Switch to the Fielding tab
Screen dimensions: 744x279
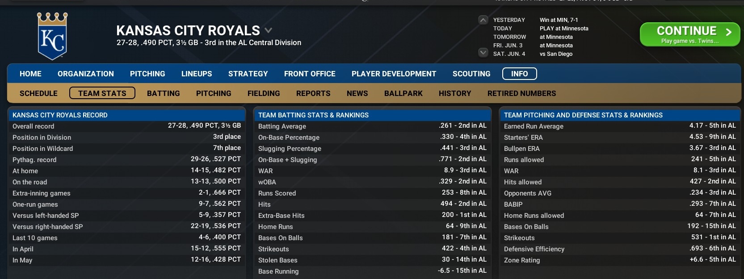point(264,93)
